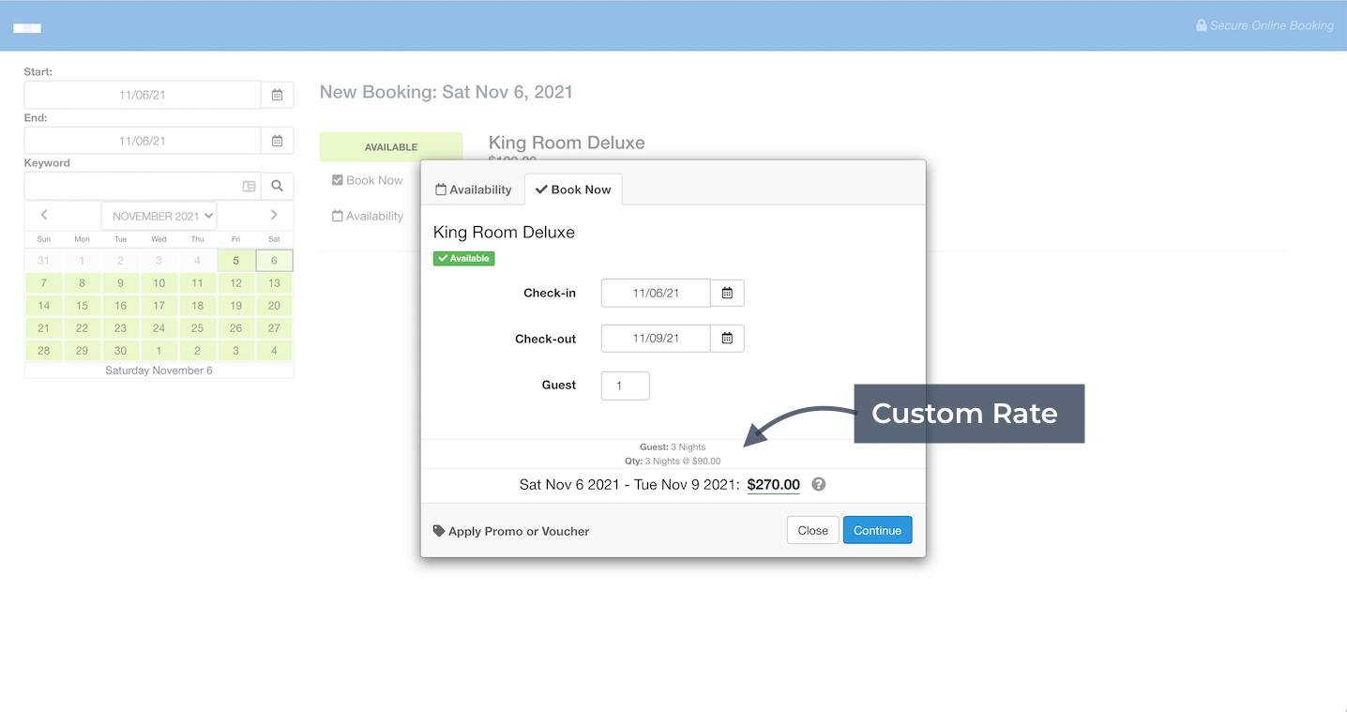Click King Room Deluxe heading behind dialog
Screen dimensions: 1347x712
click(x=567, y=143)
